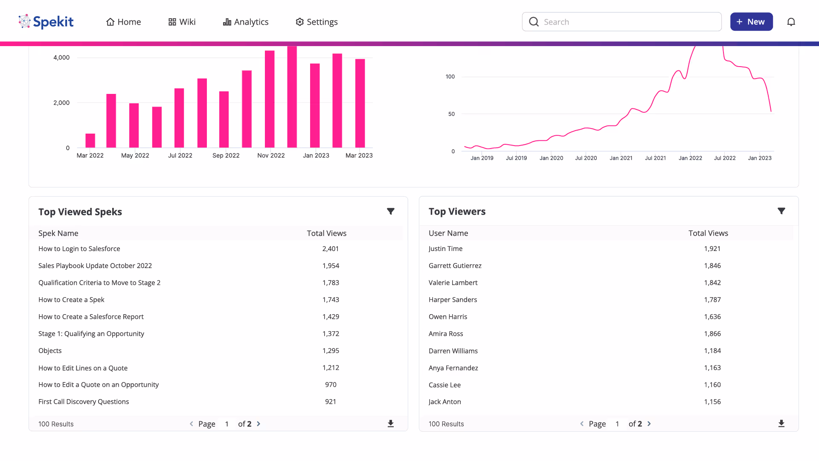Click '100 Results' under Top Viewed Speks
This screenshot has width=819, height=461.
pyautogui.click(x=56, y=424)
